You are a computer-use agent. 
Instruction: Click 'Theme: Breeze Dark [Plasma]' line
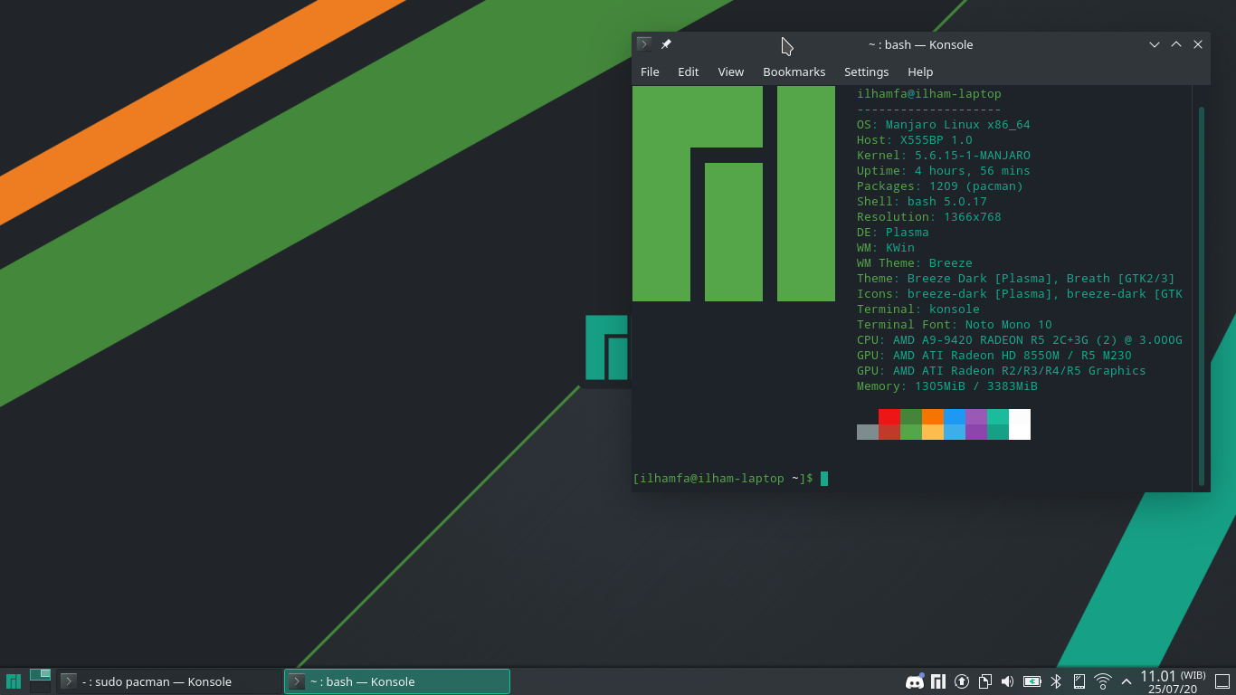(x=1016, y=278)
